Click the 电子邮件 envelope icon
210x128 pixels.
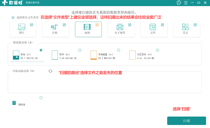point(120,27)
